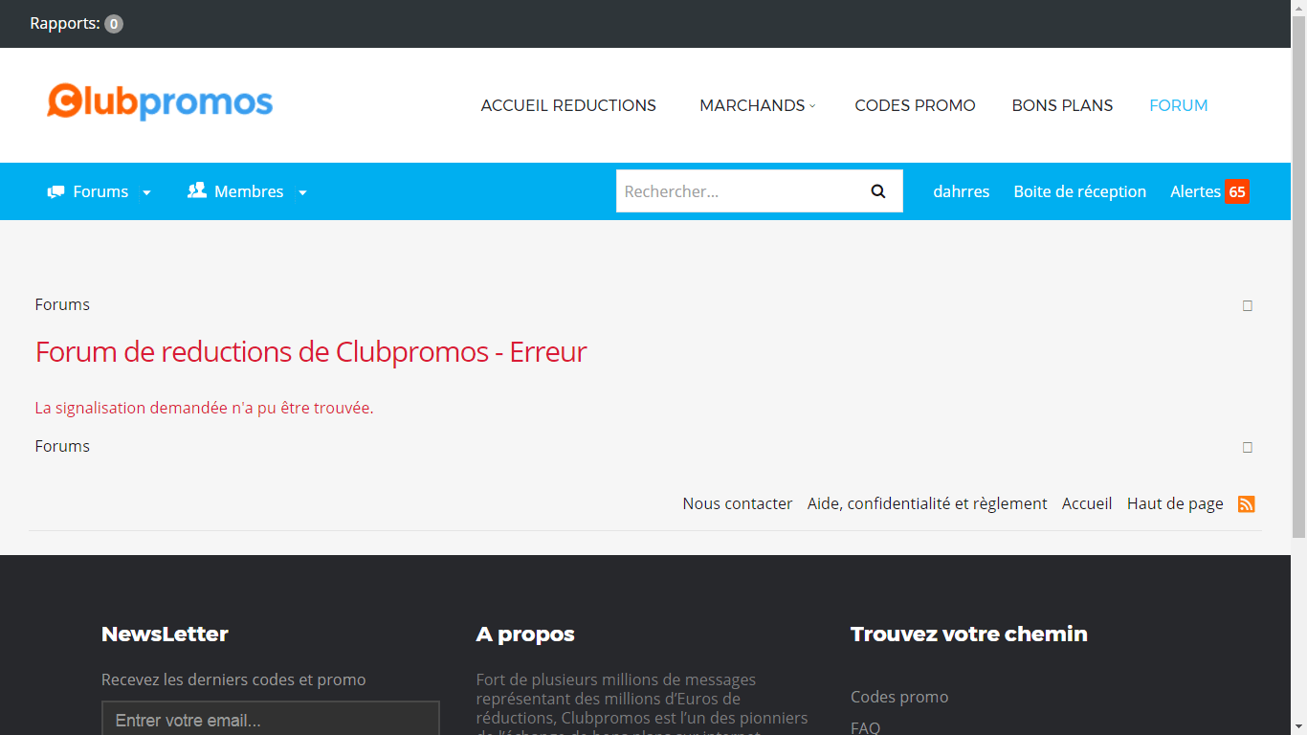
Task: Expand the Forums dropdown arrow
Action: pyautogui.click(x=146, y=192)
